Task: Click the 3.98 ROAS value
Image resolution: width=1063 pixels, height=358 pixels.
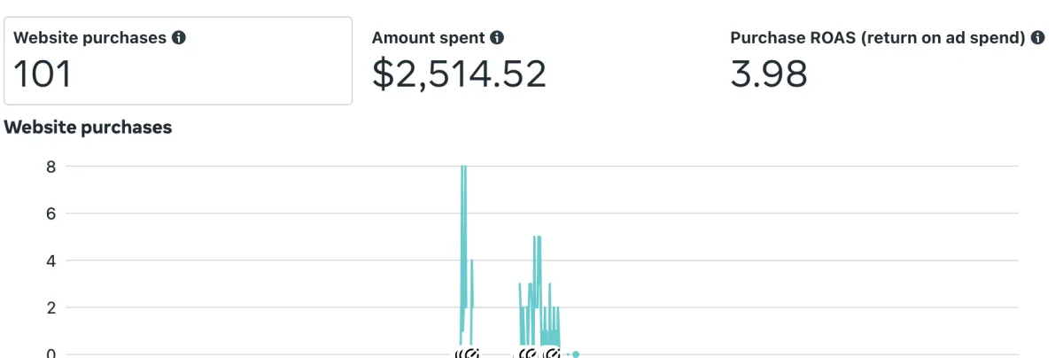Action: click(769, 74)
